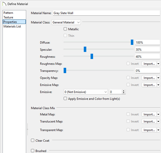Open the Material Class dropdown
The height and width of the screenshot is (153, 161).
[x=66, y=22]
